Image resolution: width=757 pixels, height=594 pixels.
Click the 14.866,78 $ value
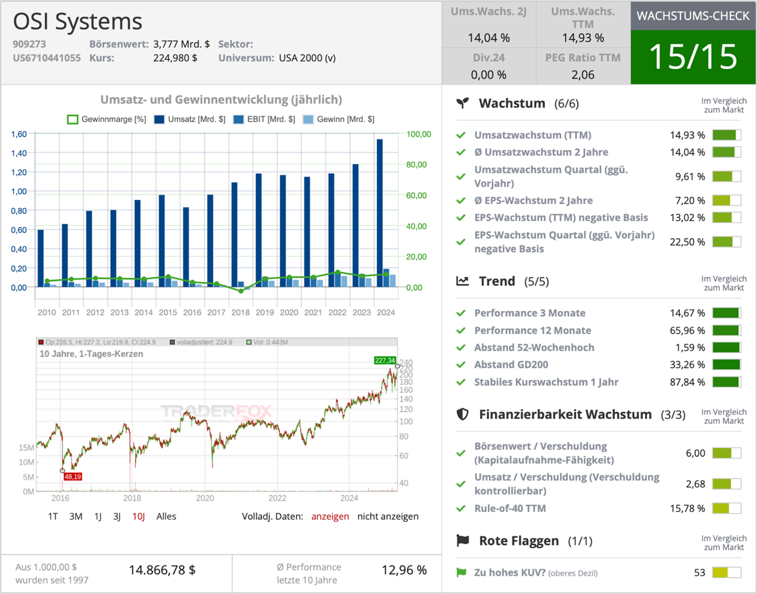point(162,570)
